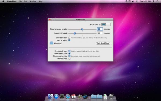Click the Length of break slider knob
This screenshot has height=101, width=161.
pyautogui.click(x=75, y=33)
